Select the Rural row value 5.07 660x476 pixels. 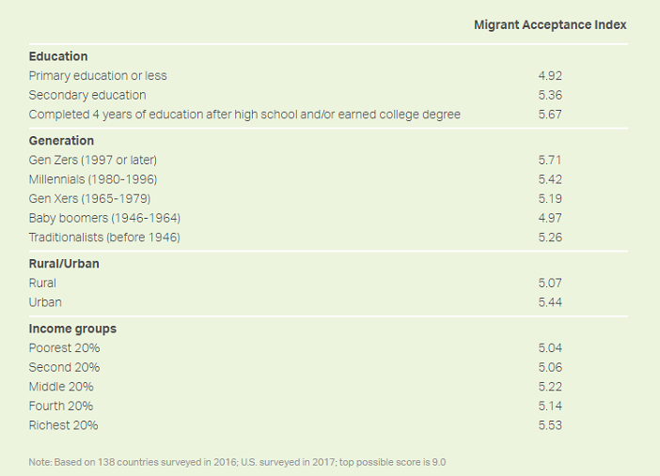click(550, 283)
